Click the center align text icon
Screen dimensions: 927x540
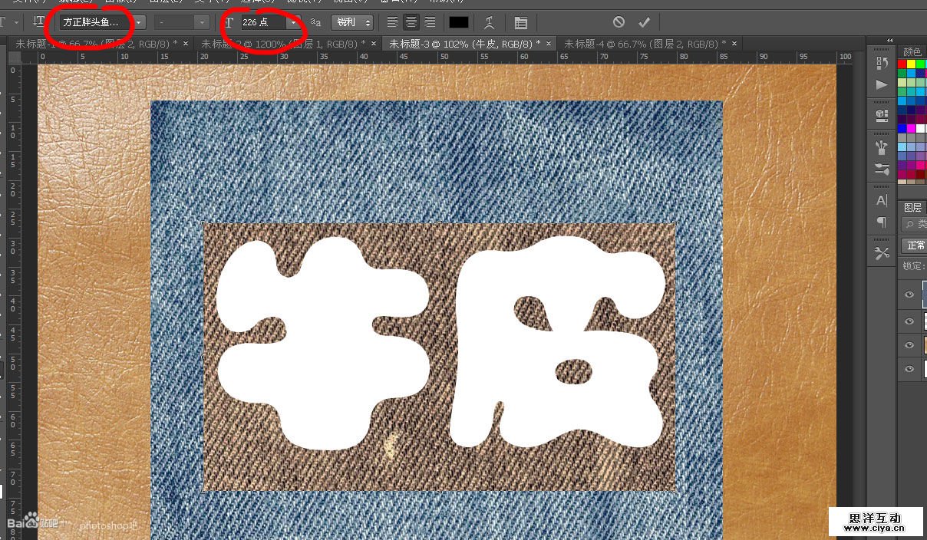(x=411, y=22)
